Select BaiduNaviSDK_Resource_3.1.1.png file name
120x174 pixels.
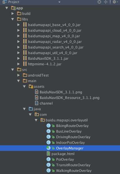coord(69,98)
